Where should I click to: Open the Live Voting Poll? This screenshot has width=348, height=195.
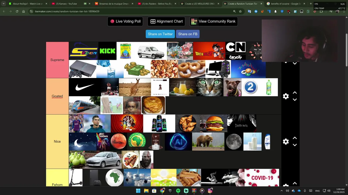125,21
